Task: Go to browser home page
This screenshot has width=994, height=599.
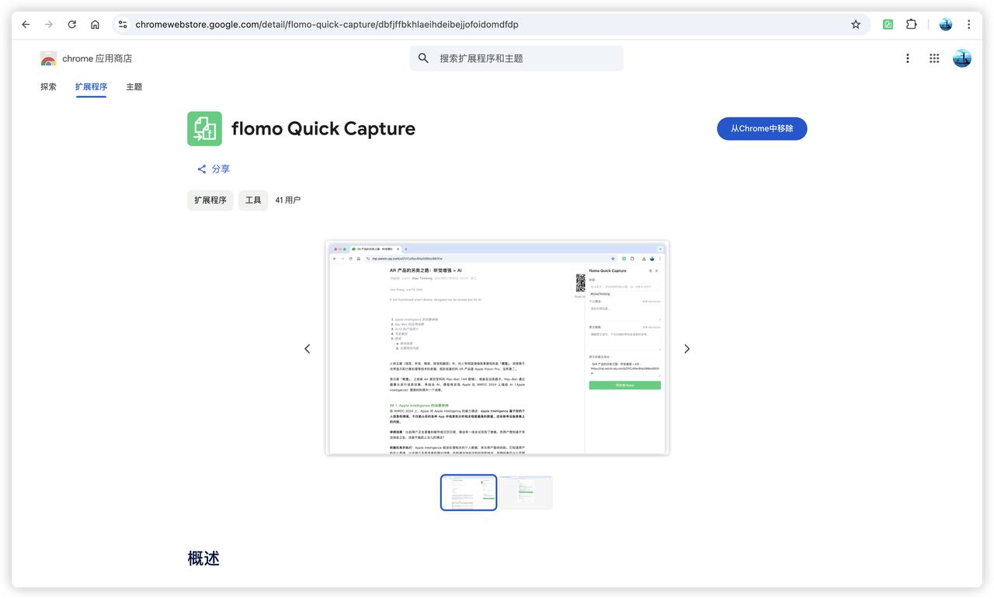Action: 95,24
